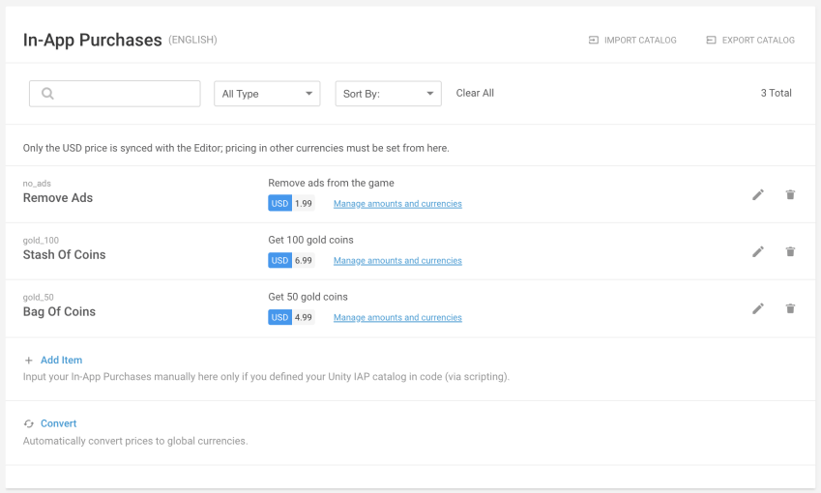Click the Add Item link
The height and width of the screenshot is (493, 821).
61,361
